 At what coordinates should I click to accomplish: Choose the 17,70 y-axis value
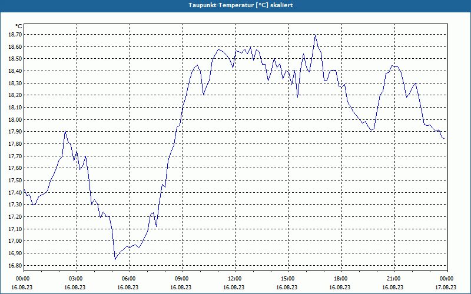pyautogui.click(x=15, y=156)
